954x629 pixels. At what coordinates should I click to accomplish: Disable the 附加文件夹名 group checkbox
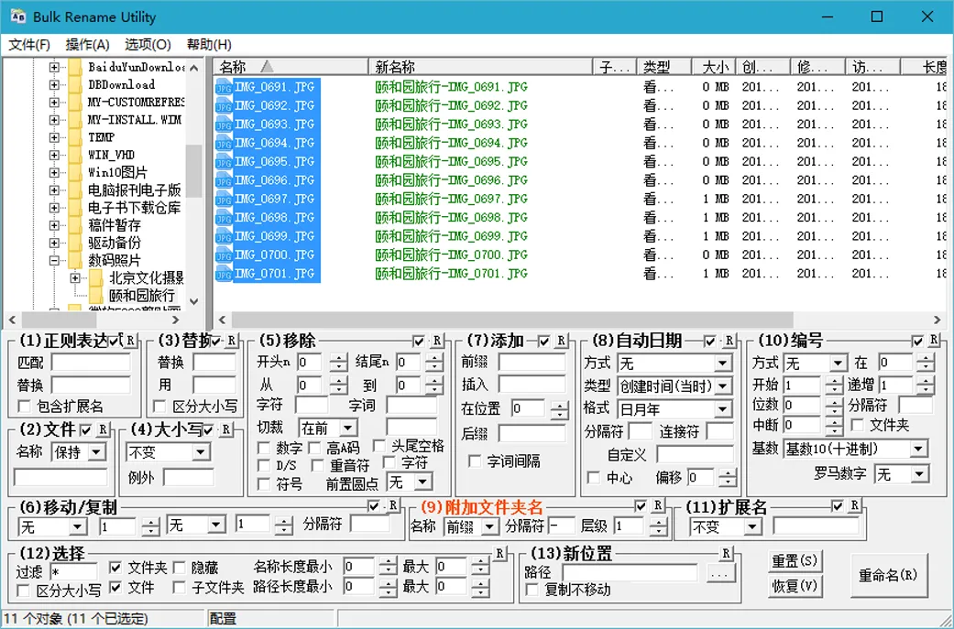pos(641,505)
